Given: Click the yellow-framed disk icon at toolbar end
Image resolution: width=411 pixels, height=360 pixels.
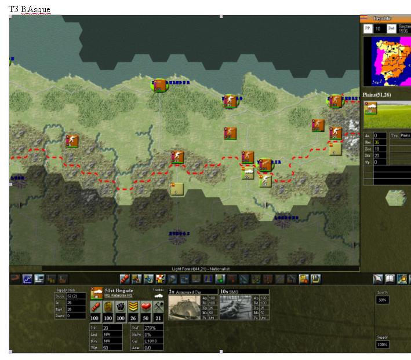Looking at the screenshot, I should coord(315,279).
